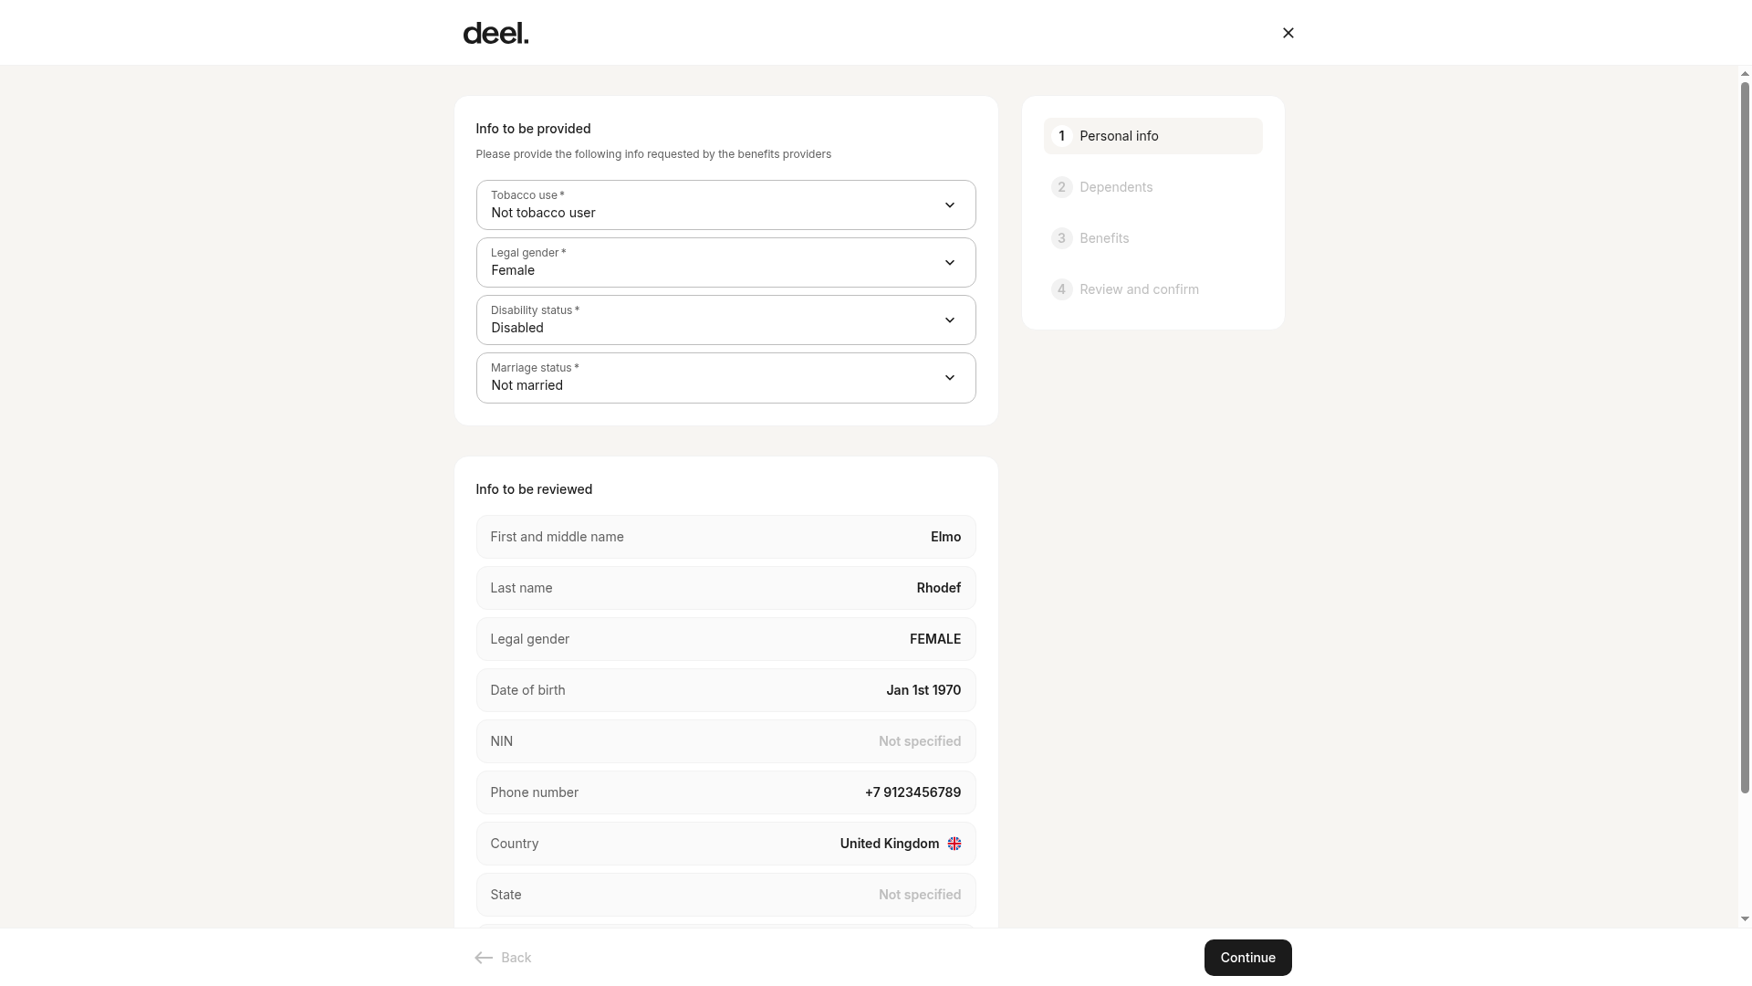Screen dimensions: 1752x986
Task: Open the Disability status dropdown
Action: click(725, 320)
